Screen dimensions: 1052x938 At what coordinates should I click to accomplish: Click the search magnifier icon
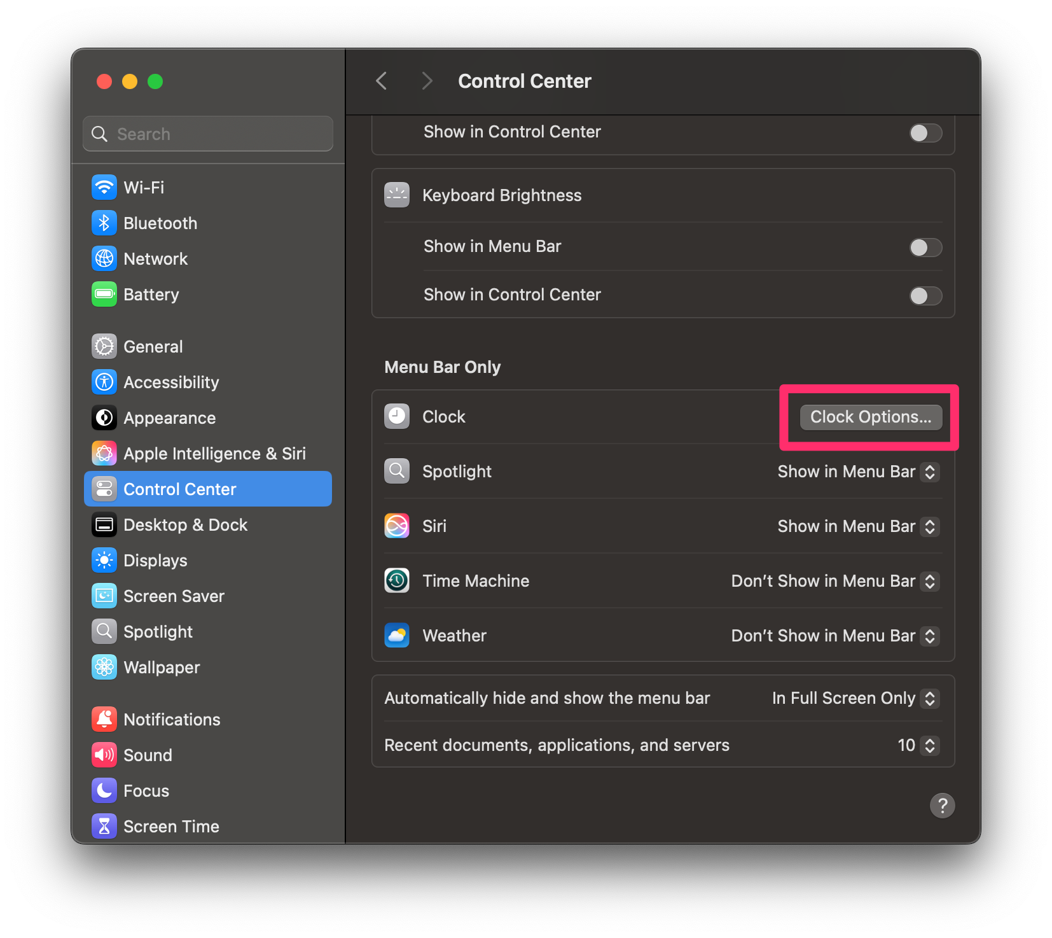pos(99,134)
